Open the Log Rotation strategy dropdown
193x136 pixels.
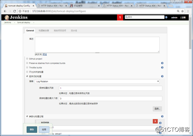(x=97, y=81)
